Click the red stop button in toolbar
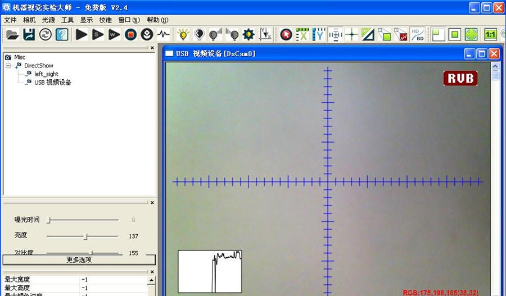Viewport: 506px width, 296px height. pyautogui.click(x=130, y=35)
